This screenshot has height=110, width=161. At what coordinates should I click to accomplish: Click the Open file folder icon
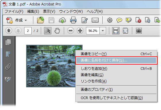point(41,20)
